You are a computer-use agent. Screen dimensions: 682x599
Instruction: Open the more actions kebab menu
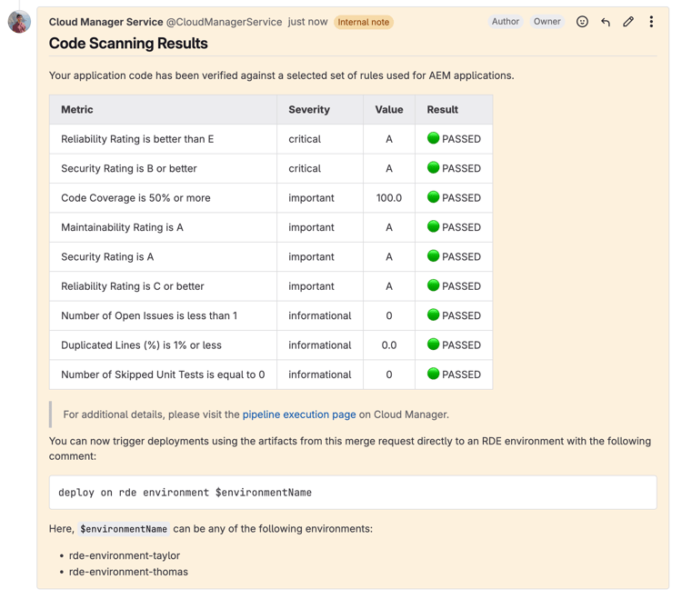point(651,22)
